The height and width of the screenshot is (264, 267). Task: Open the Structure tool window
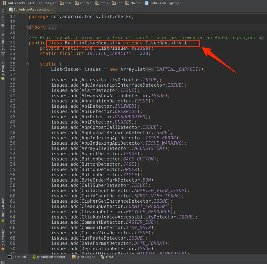click(3, 44)
